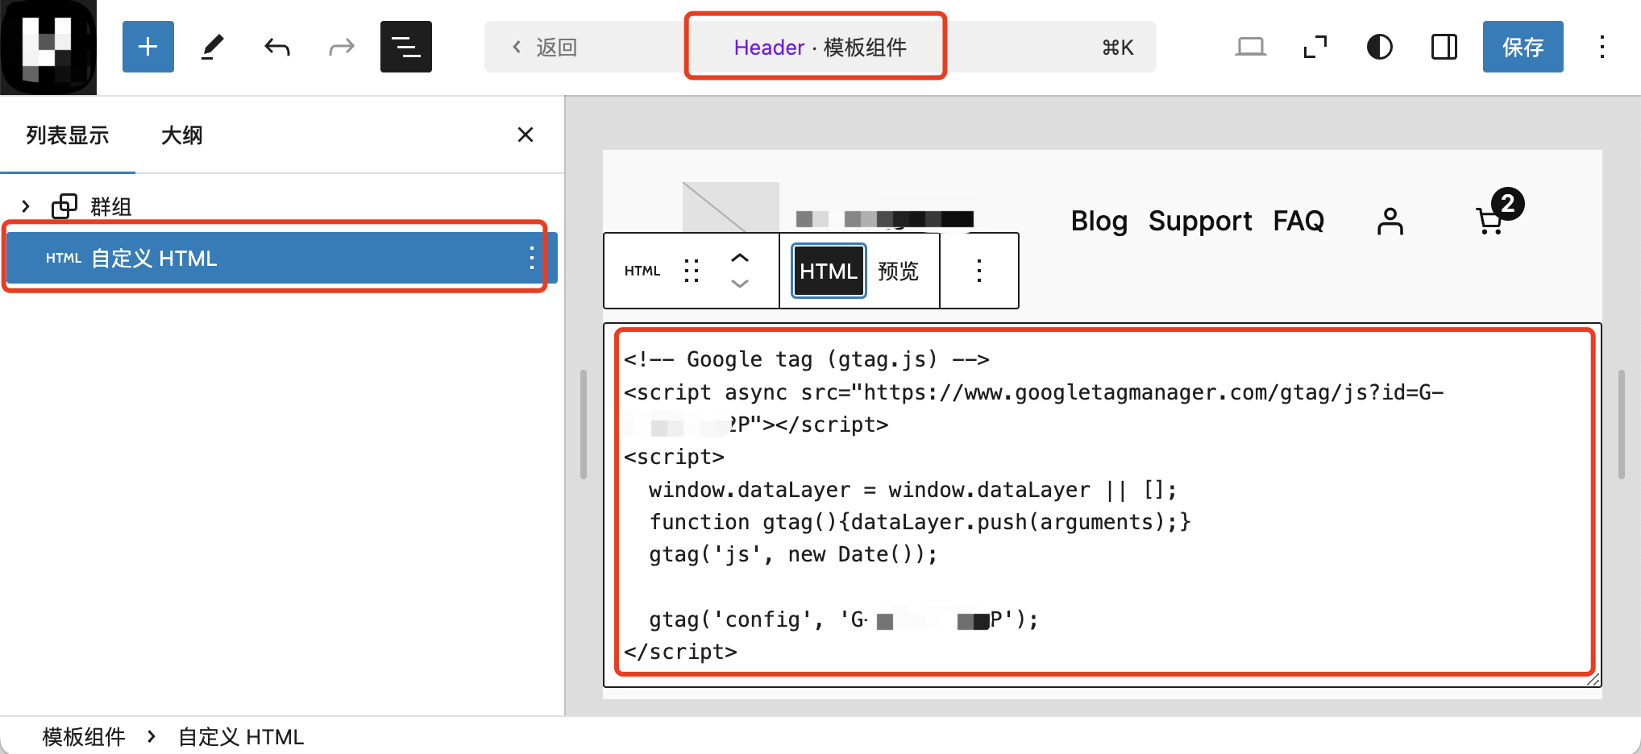Go back with the 返回 button
1641x754 pixels.
tap(545, 48)
